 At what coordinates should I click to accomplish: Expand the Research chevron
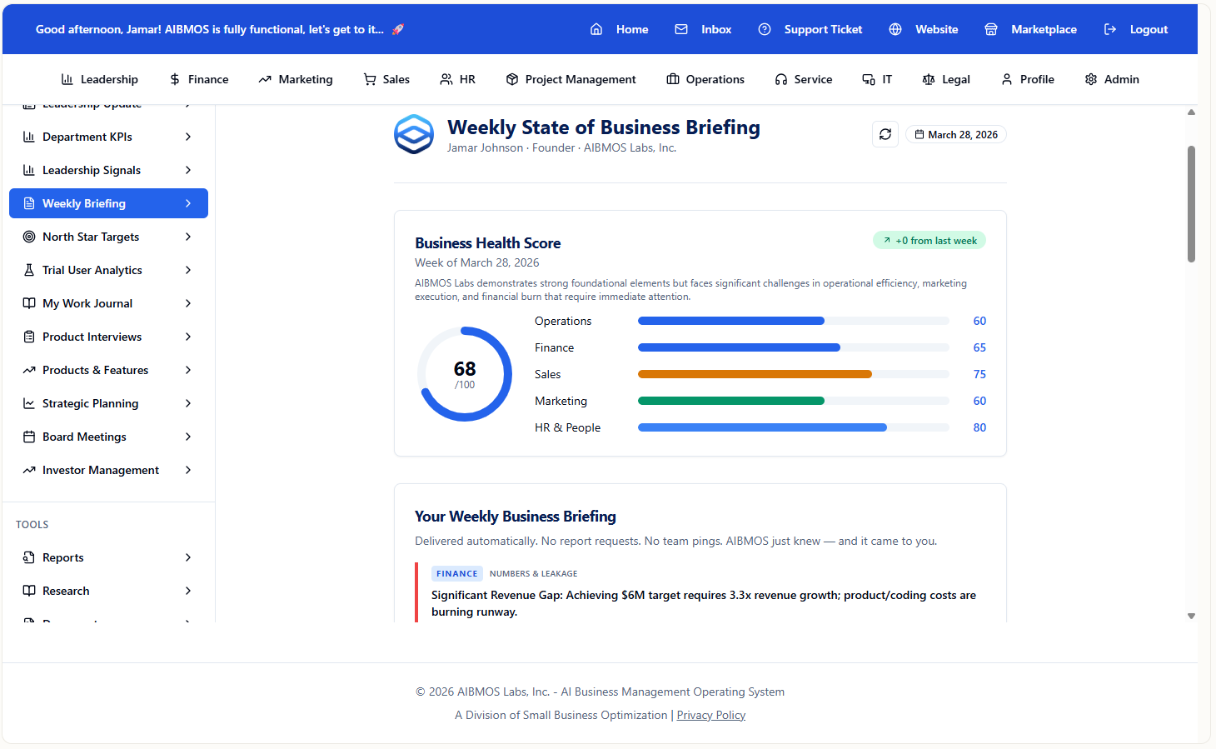coord(188,591)
